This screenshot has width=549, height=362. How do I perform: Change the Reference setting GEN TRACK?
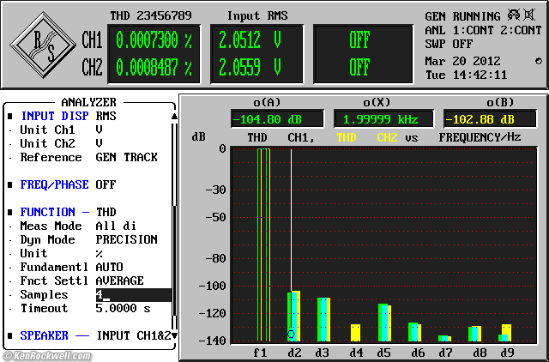(126, 157)
